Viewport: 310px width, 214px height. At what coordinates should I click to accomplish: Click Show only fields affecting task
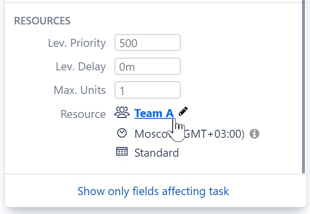coord(153,191)
